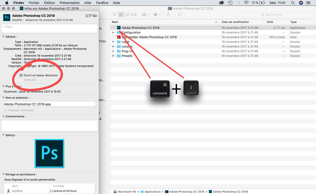This screenshot has width=316, height=194.
Task: Open the gear Action menu dropdown
Action: point(157,15)
